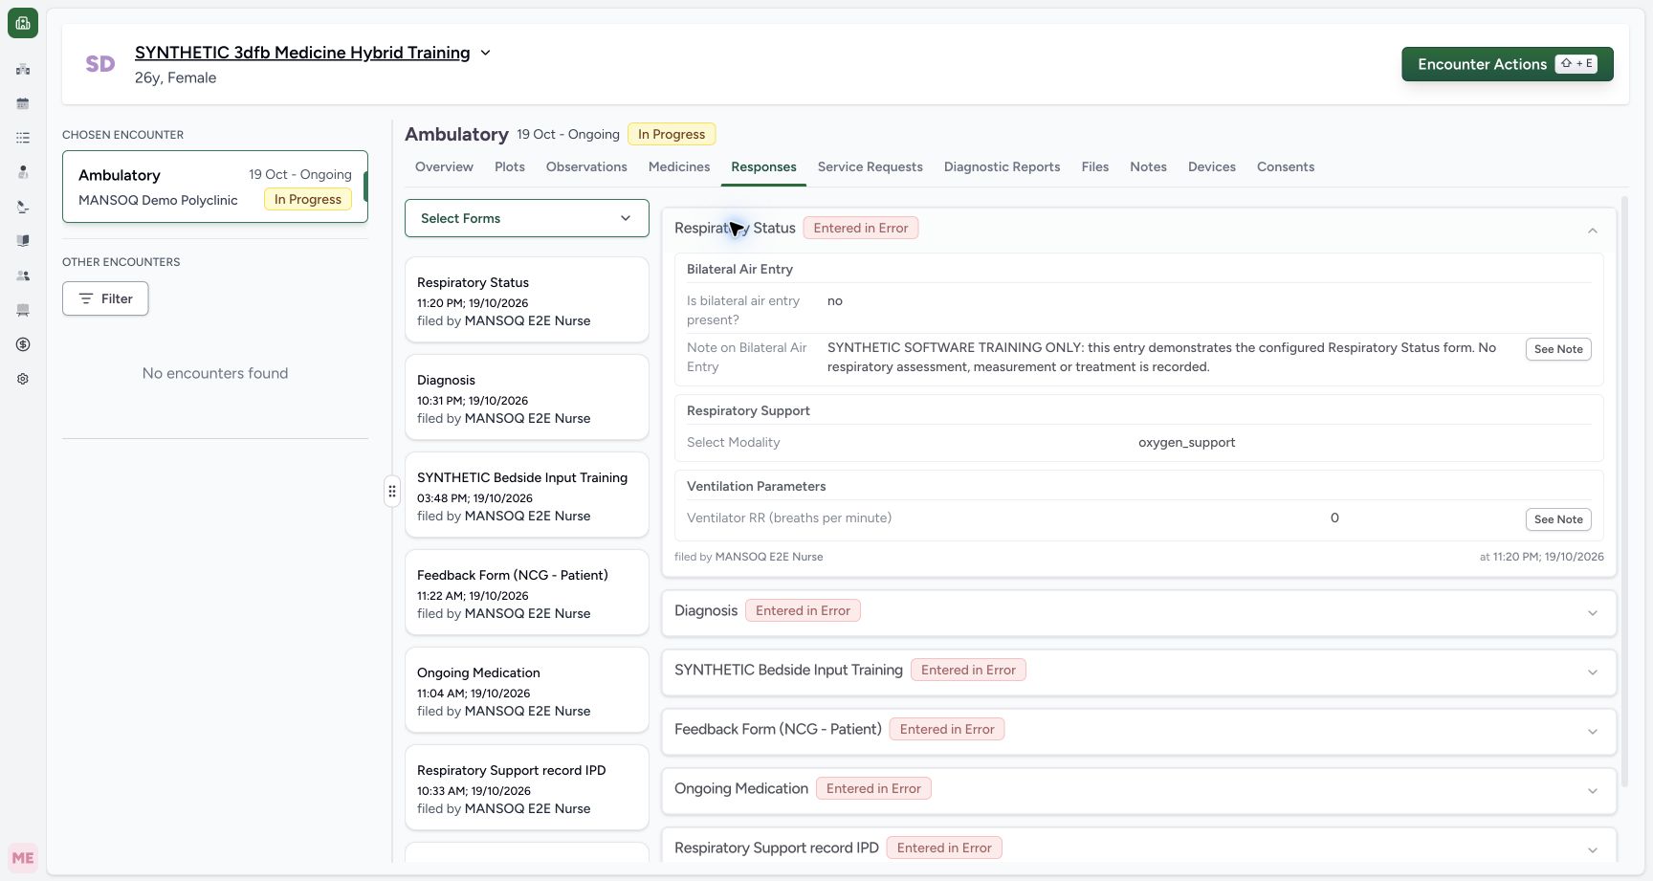The height and width of the screenshot is (881, 1653).
Task: Open the calendar appointments sidebar icon
Action: tap(23, 103)
